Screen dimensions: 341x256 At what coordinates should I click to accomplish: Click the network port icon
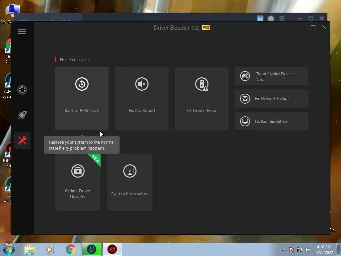[x=245, y=99]
